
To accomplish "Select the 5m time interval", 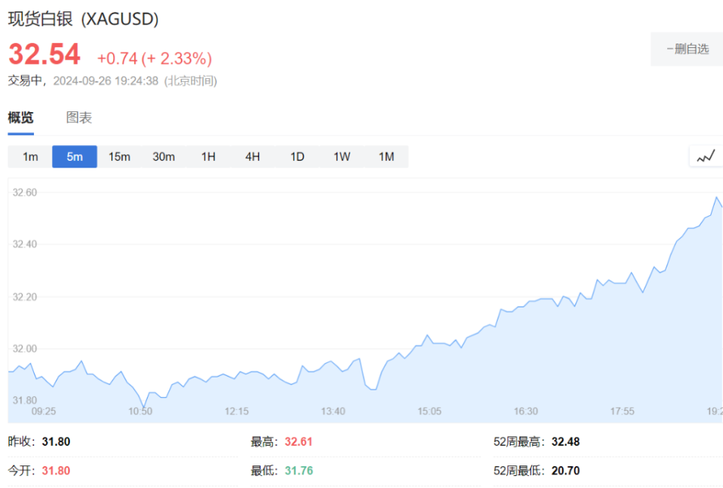I will 75,156.
